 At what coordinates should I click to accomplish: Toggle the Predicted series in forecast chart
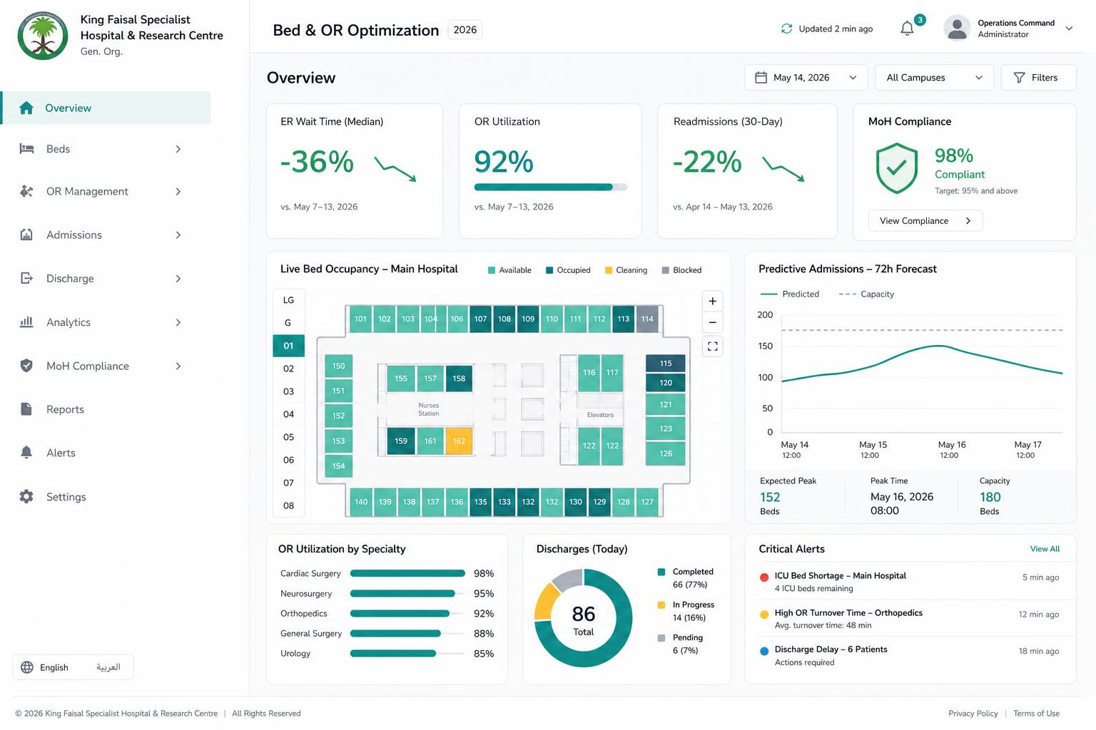(790, 294)
